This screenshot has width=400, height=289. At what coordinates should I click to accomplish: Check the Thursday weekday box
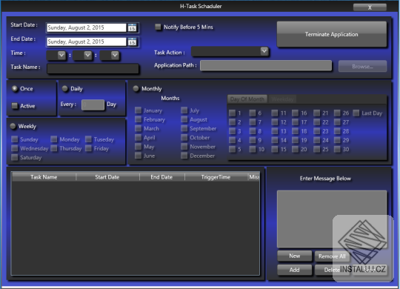coord(54,148)
